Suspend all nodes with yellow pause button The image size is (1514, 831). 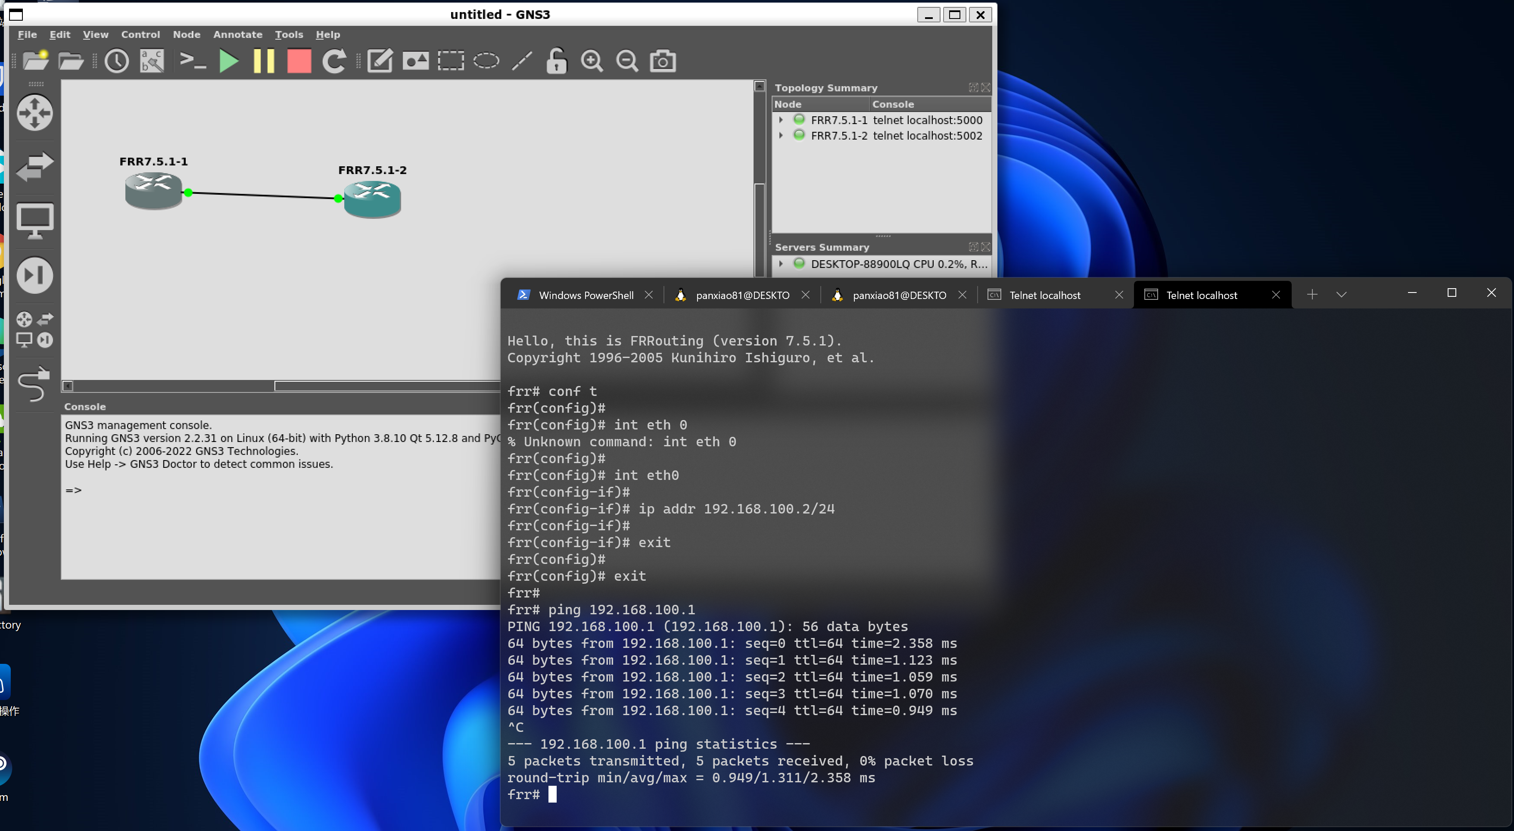tap(263, 61)
